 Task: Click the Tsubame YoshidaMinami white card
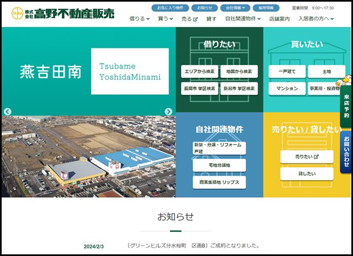tap(130, 71)
